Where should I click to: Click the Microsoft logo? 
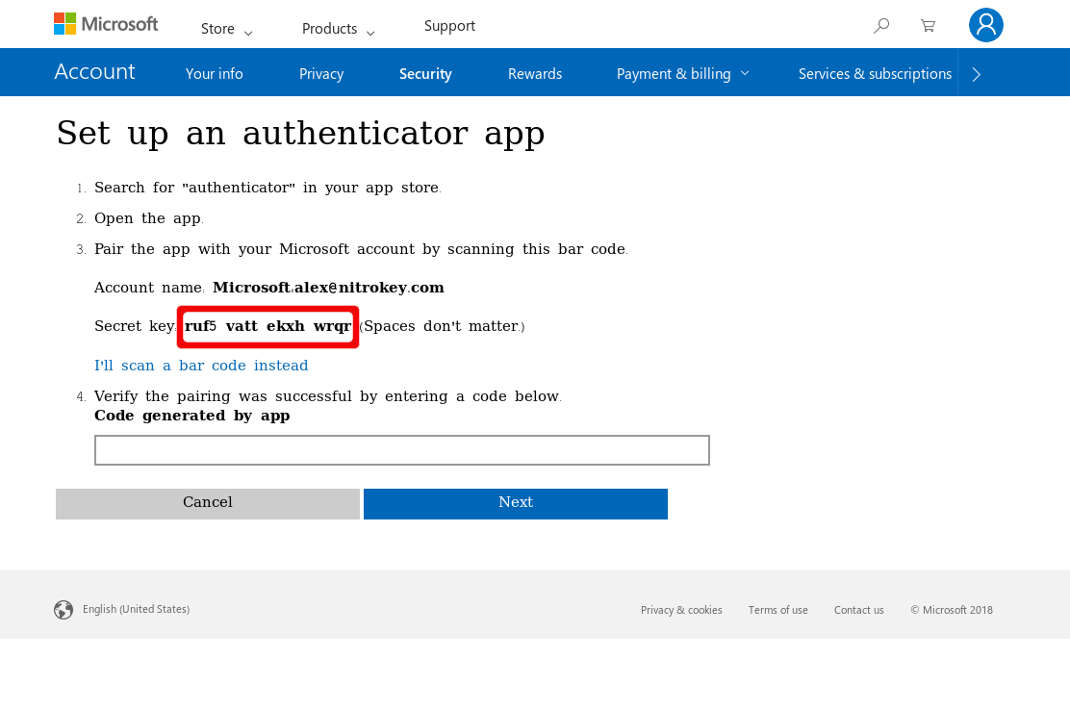[x=106, y=24]
